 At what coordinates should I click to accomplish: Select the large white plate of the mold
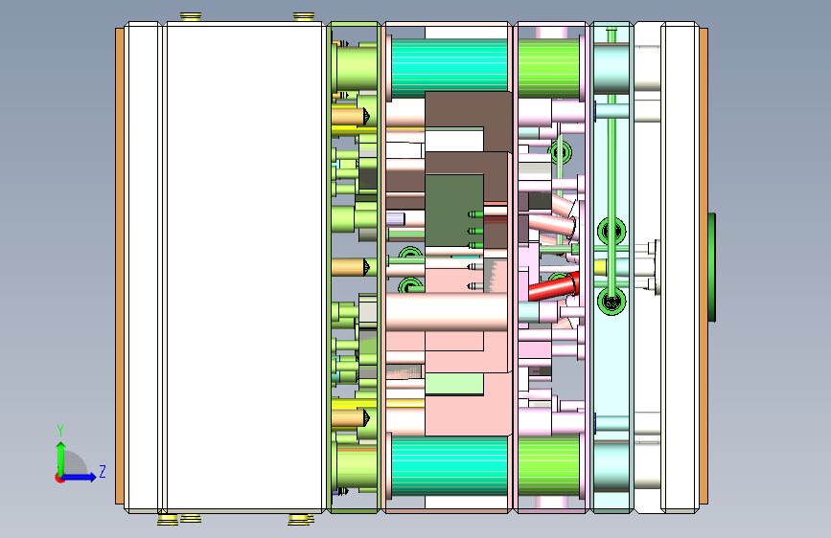coord(244,267)
